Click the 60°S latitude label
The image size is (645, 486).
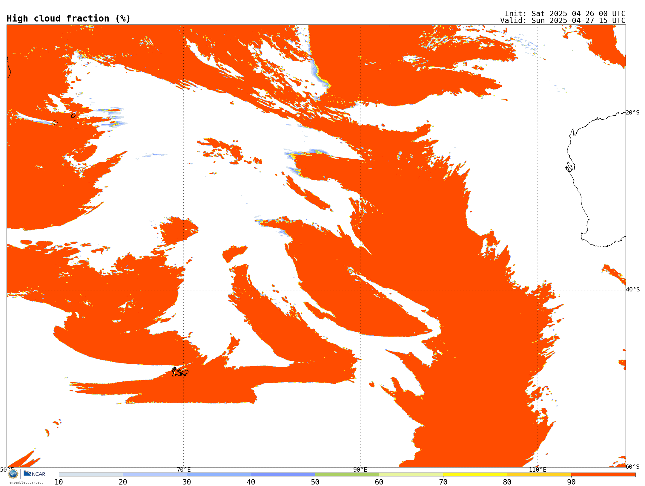coord(632,467)
